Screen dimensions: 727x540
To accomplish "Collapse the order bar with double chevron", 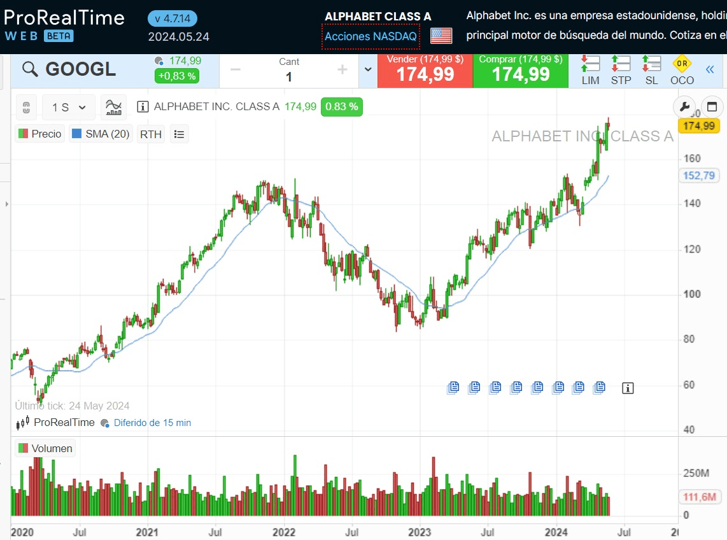I will click(x=710, y=70).
